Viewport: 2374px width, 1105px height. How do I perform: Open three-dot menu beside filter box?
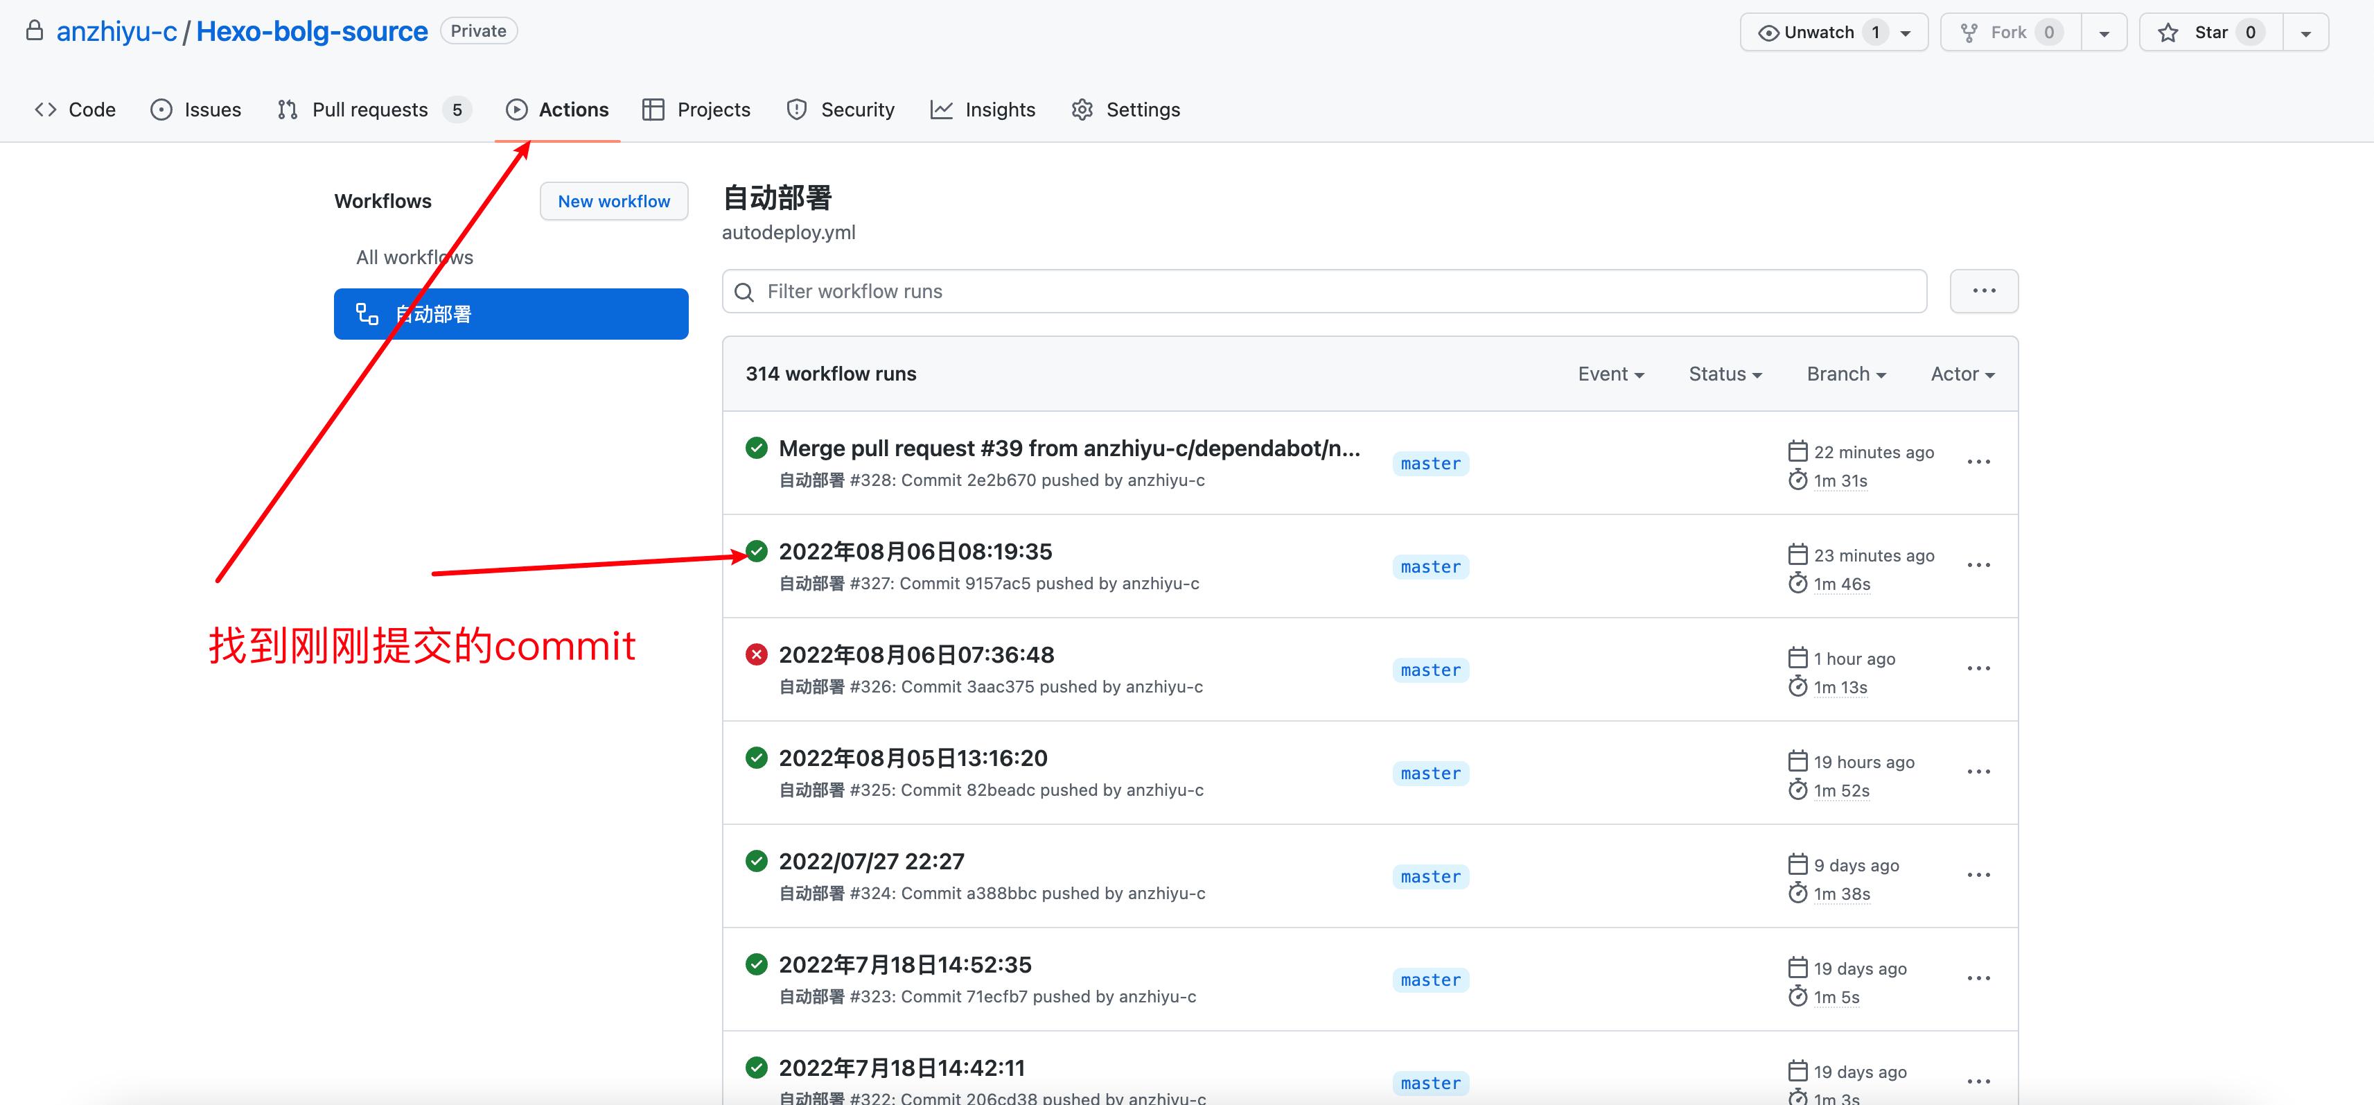(1983, 291)
